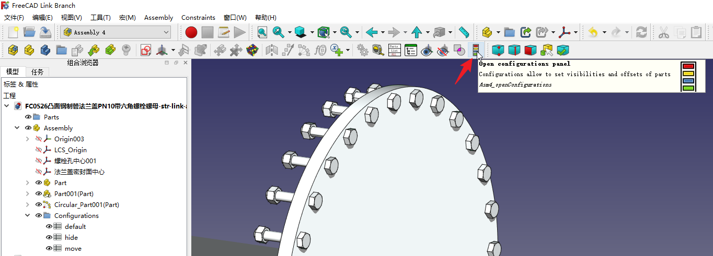The width and height of the screenshot is (713, 256).
Task: Open configurations panel traffic-light icon
Action: [x=476, y=50]
